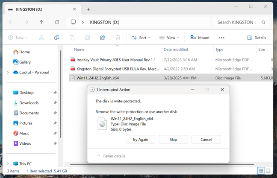The image size is (277, 178).
Task: Sort by Name column header
Action: click(x=79, y=50)
